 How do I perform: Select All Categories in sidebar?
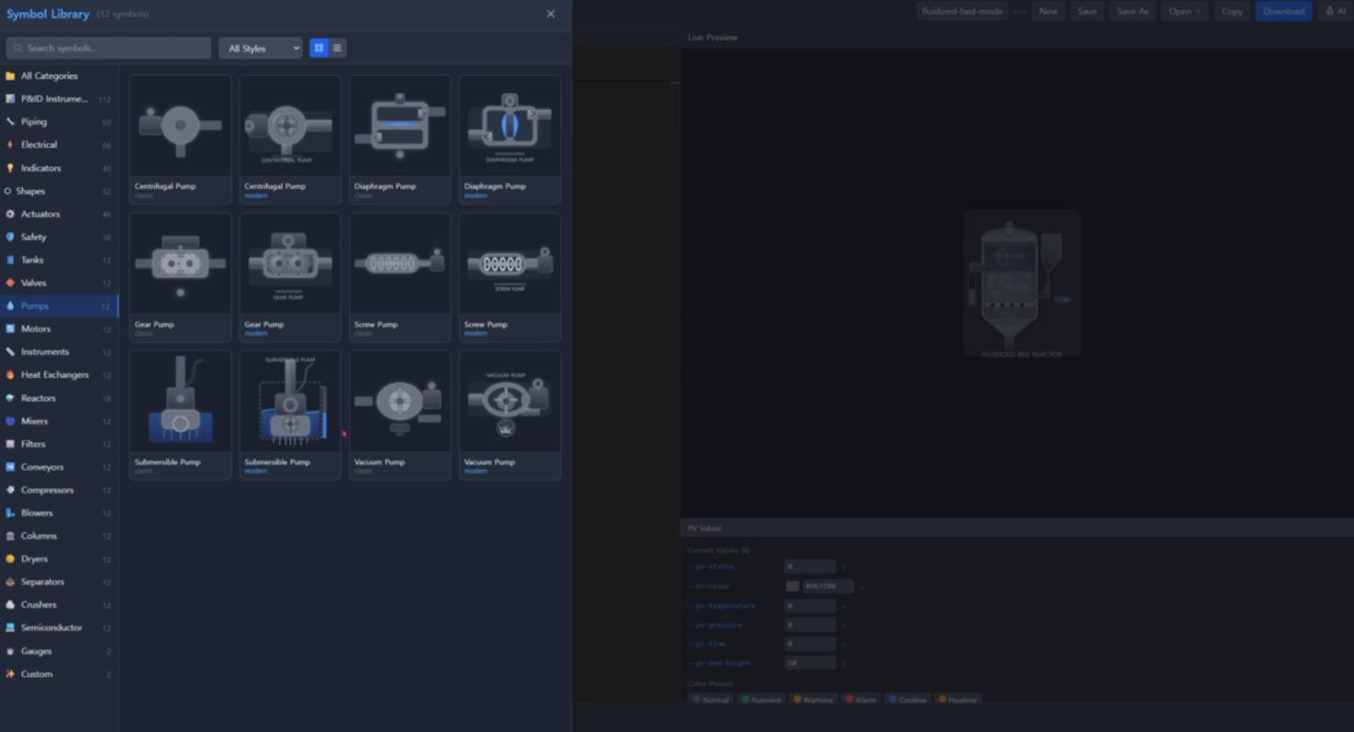click(59, 76)
